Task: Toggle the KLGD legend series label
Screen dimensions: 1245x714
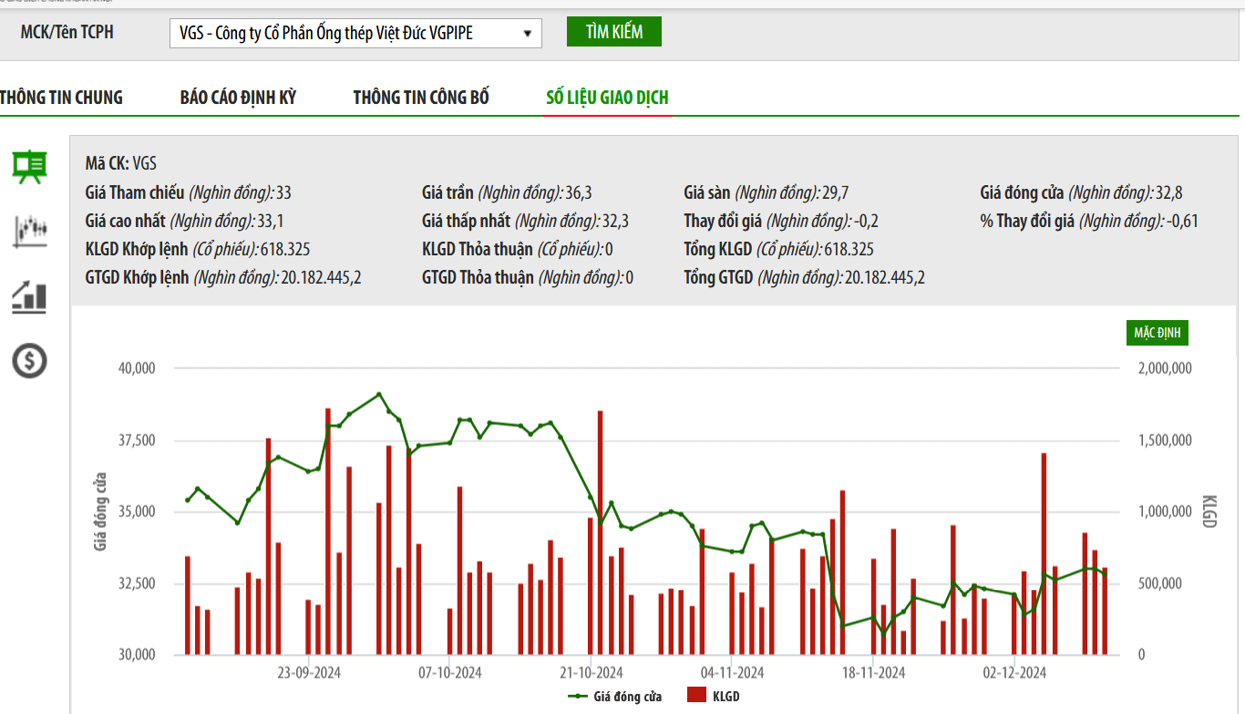Action: click(x=725, y=697)
